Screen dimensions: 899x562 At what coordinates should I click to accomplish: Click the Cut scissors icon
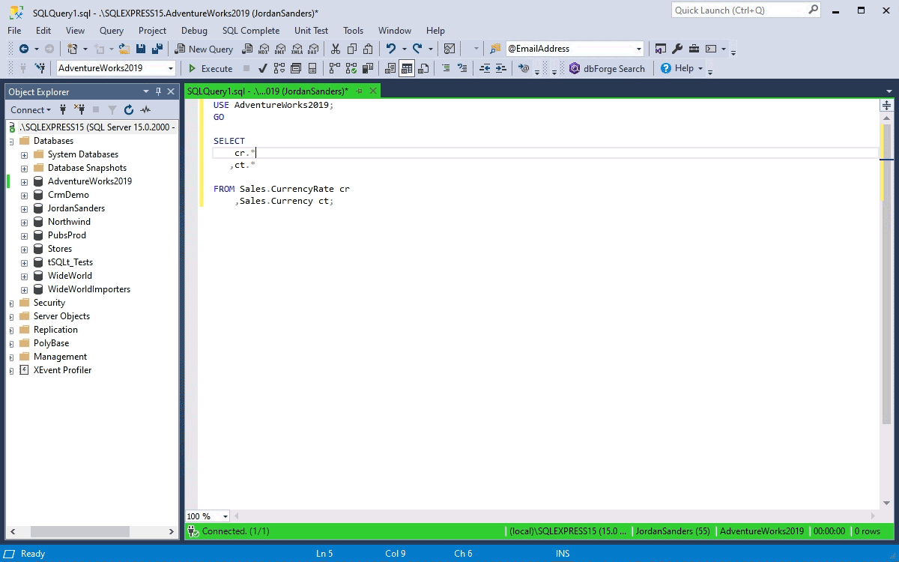tap(335, 49)
